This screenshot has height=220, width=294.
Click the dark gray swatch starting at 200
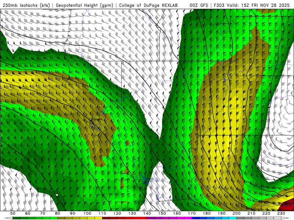(x=240, y=218)
